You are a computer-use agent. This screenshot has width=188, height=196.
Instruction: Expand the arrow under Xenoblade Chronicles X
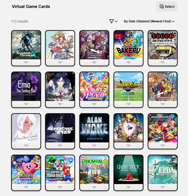[x=26, y=62]
